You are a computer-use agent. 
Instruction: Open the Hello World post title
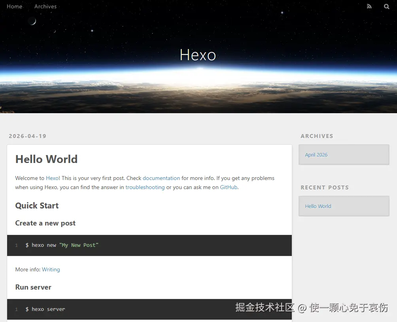coord(46,159)
